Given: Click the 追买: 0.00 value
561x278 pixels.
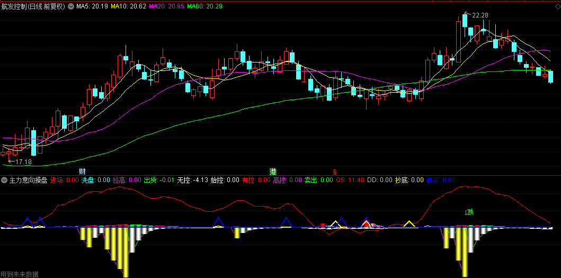Looking at the screenshot, I should 440,180.
